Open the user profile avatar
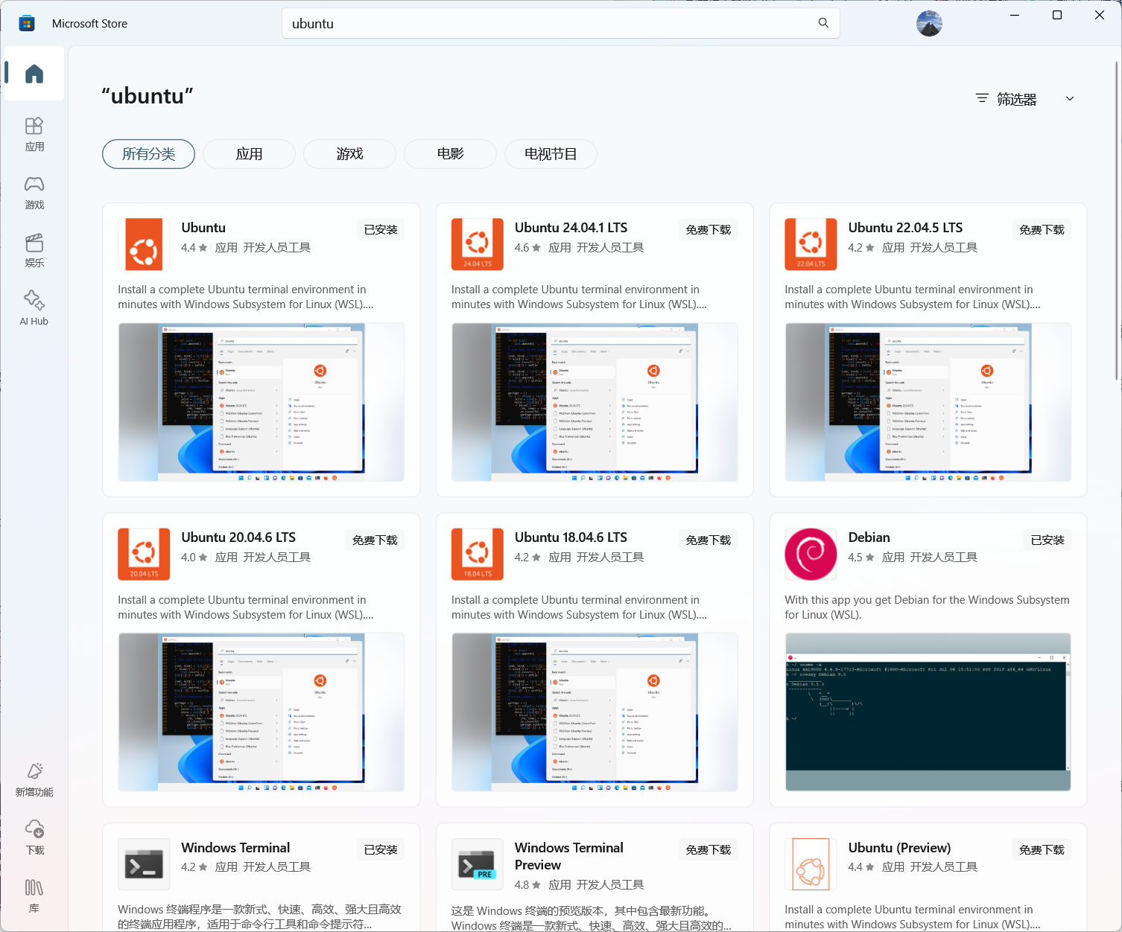The width and height of the screenshot is (1122, 932). (929, 24)
